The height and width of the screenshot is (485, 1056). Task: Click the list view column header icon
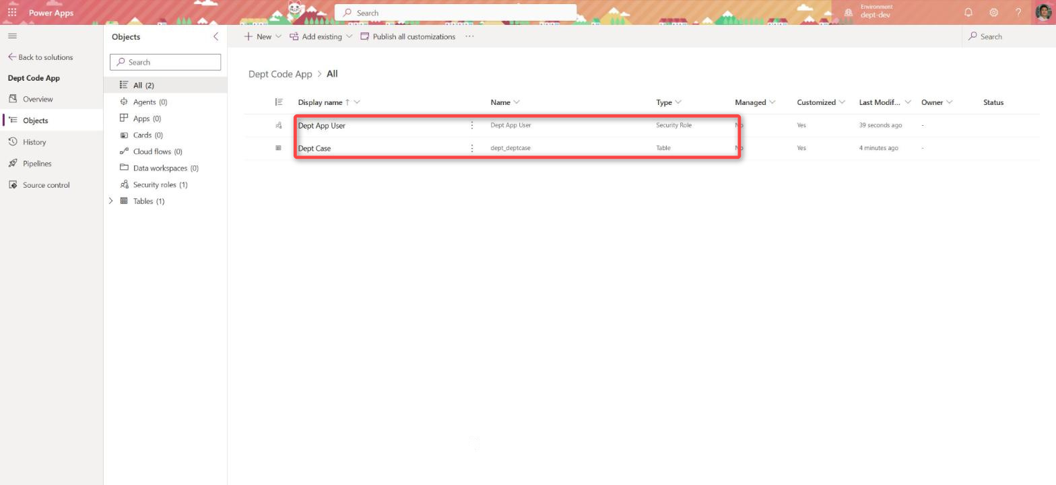[x=279, y=102]
